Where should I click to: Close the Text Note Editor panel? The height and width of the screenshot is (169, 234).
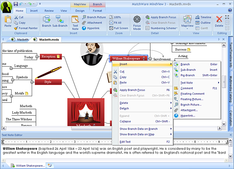click(231, 135)
